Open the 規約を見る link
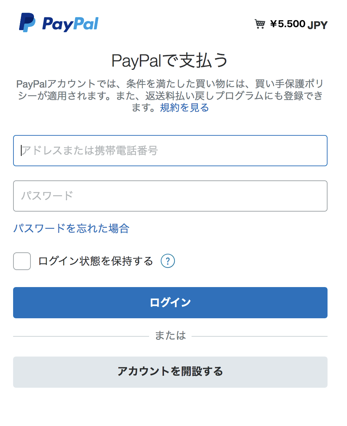Image resolution: width=347 pixels, height=426 pixels. pos(184,108)
